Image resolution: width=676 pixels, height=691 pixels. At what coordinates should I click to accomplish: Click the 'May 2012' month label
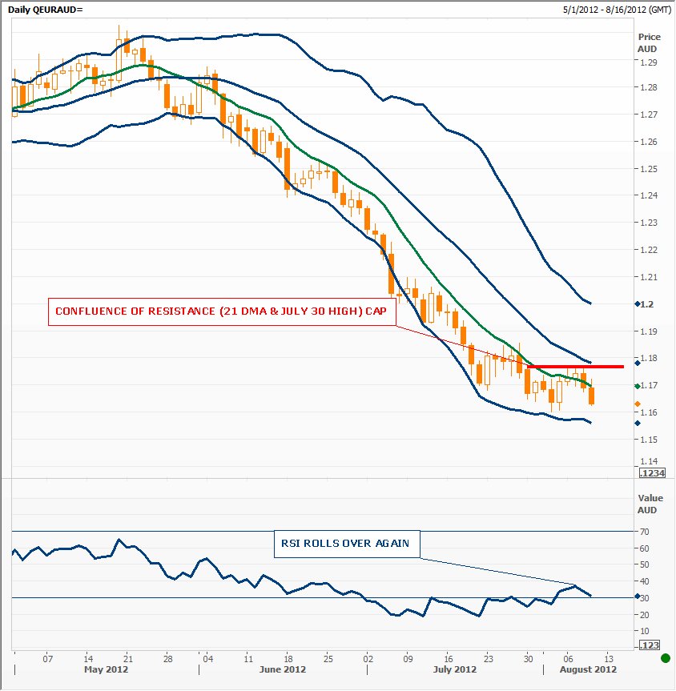[106, 670]
